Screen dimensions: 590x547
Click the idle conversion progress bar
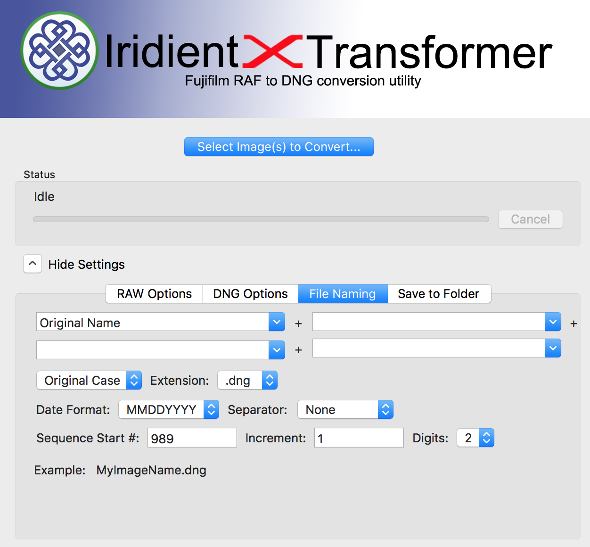click(261, 219)
